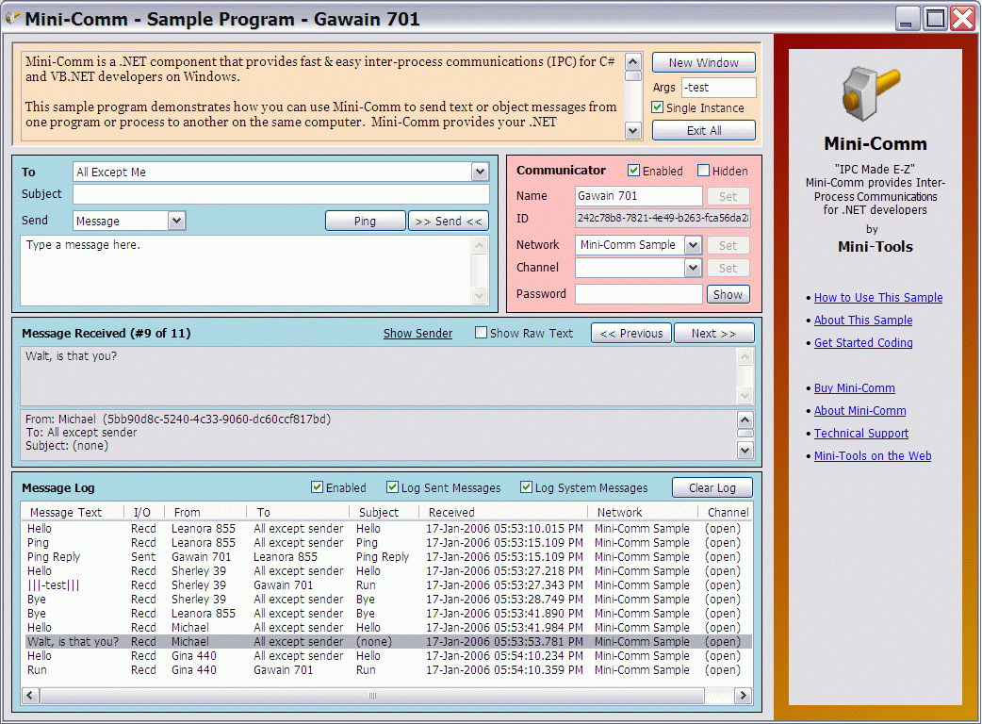Viewport: 982px width, 724px height.
Task: Sort log by Message Text column header
Action: [73, 512]
